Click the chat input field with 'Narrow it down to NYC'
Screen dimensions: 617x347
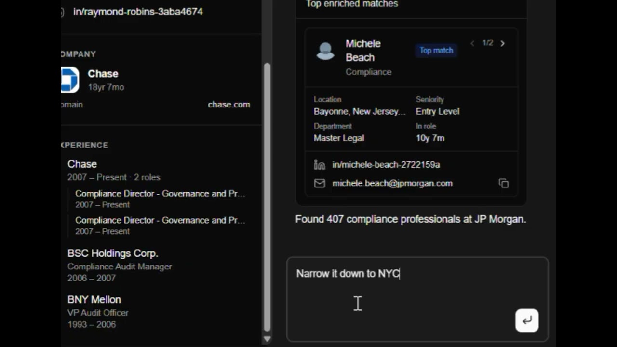coord(417,299)
